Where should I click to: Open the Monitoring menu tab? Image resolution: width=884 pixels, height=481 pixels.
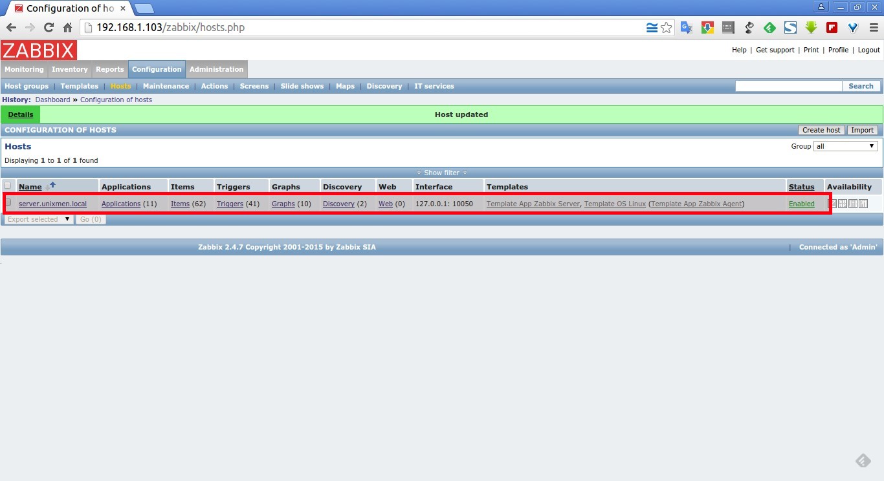tap(24, 69)
